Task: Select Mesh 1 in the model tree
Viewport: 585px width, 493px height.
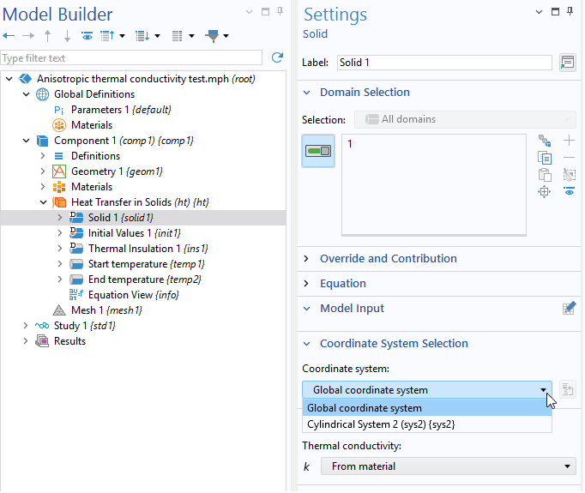Action: point(93,310)
